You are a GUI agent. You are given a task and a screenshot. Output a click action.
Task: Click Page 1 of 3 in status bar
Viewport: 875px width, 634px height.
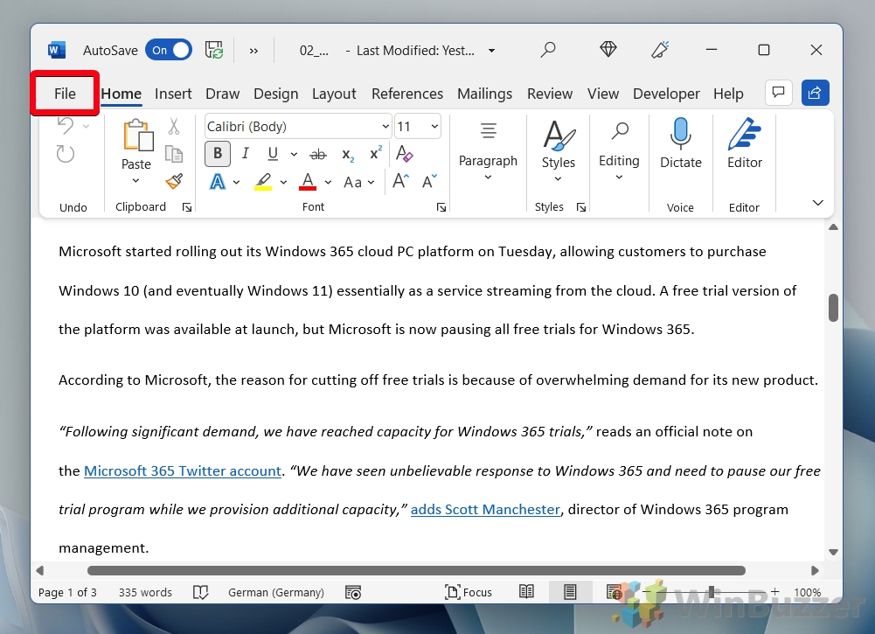tap(67, 592)
